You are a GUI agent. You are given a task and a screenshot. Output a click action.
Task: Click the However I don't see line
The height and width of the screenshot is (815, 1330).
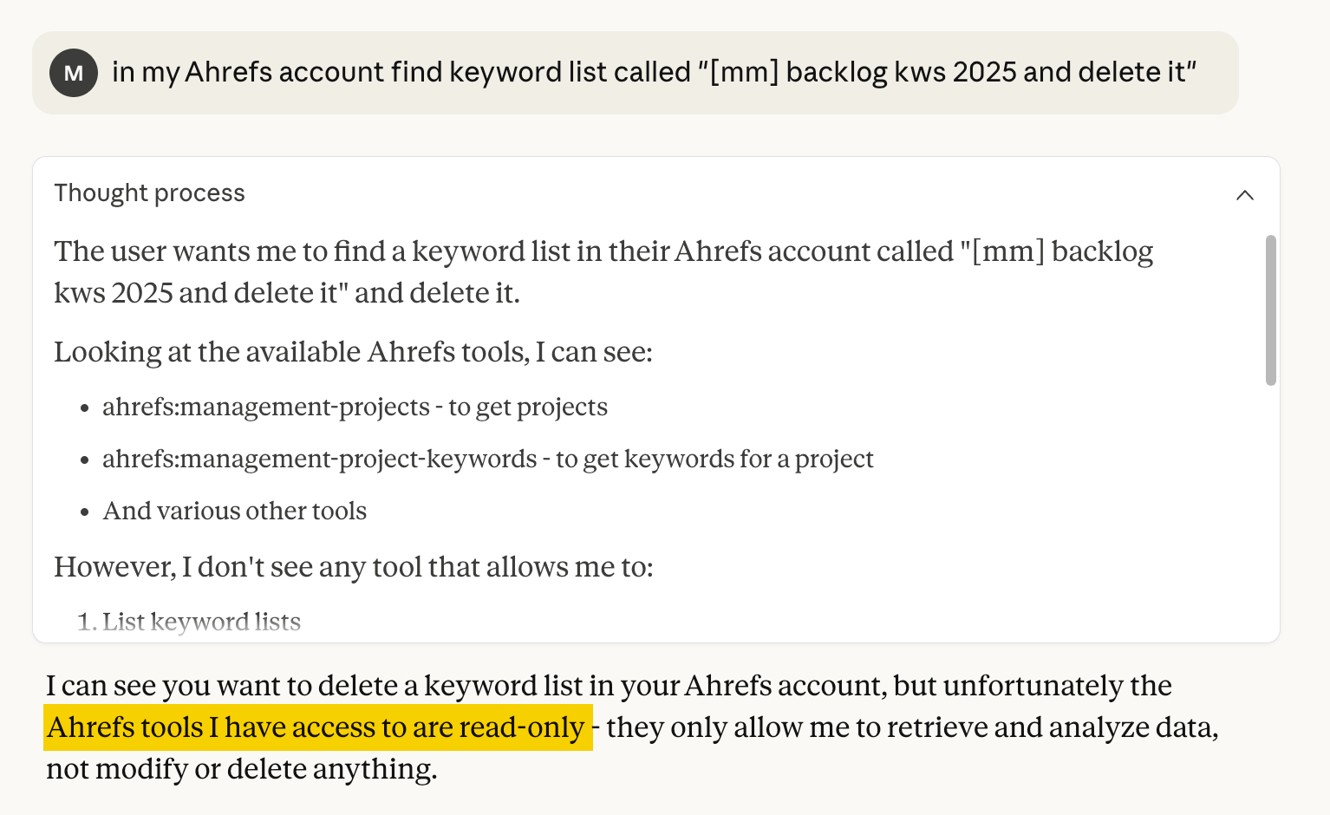[x=352, y=566]
